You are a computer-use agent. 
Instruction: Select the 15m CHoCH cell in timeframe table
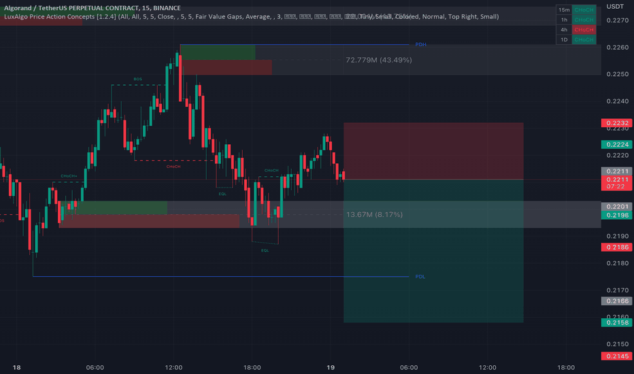pos(584,10)
